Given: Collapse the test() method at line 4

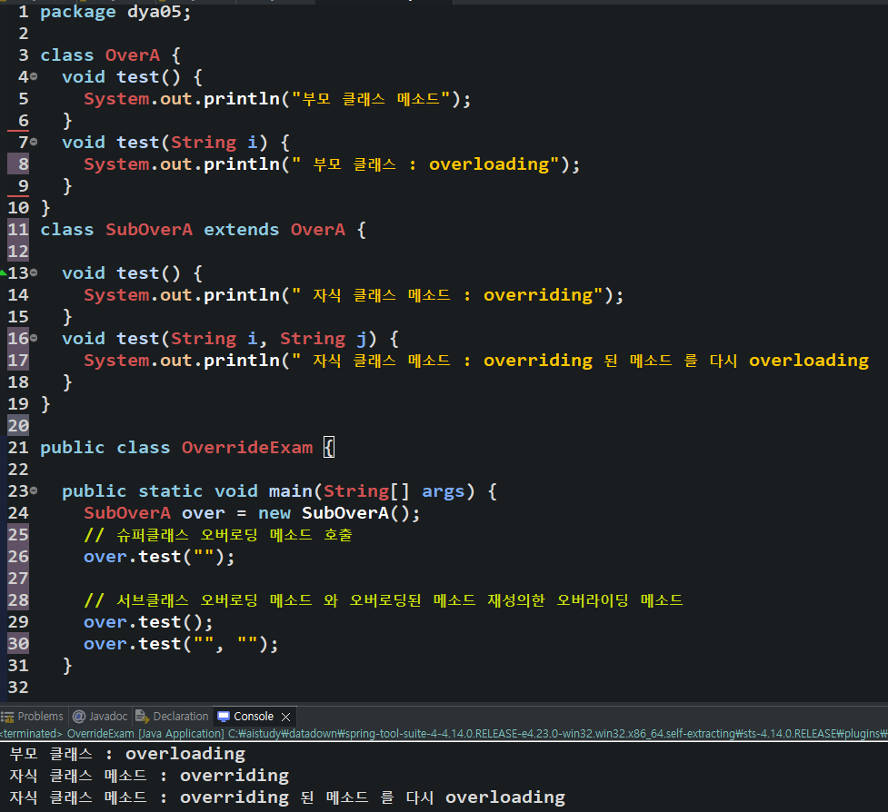Looking at the screenshot, I should (x=34, y=76).
